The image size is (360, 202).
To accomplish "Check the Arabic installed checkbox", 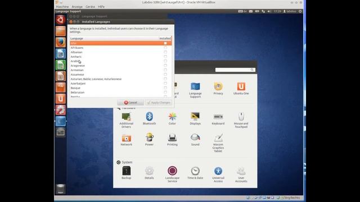I will [x=165, y=61].
